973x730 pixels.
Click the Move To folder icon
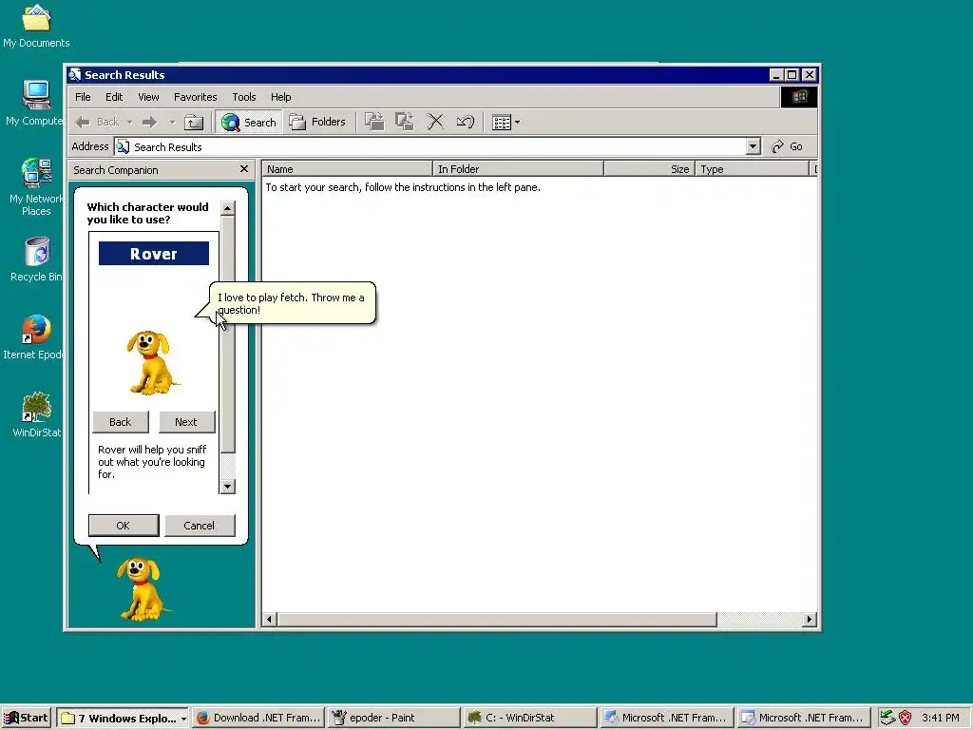[374, 122]
